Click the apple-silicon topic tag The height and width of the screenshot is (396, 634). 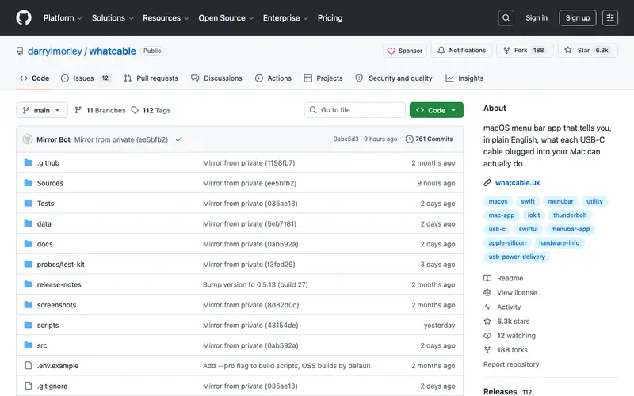[x=507, y=243]
